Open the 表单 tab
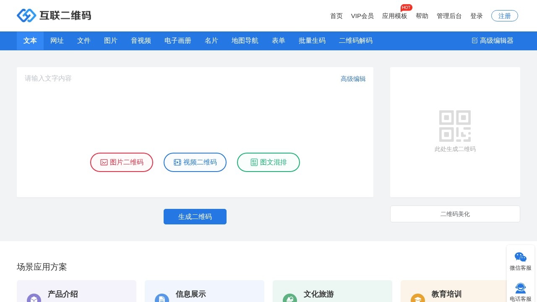The image size is (537, 302). (279, 41)
